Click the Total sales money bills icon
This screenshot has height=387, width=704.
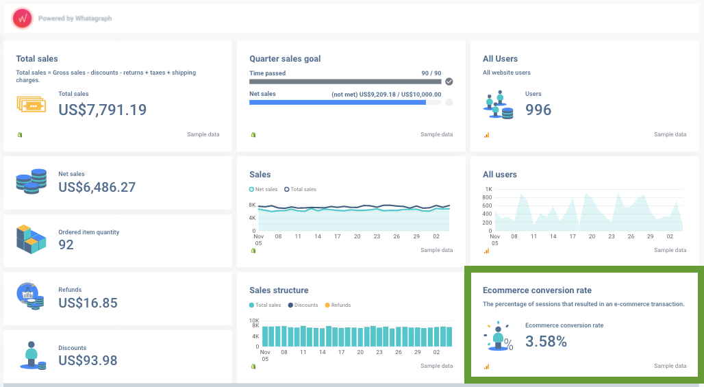pyautogui.click(x=32, y=105)
